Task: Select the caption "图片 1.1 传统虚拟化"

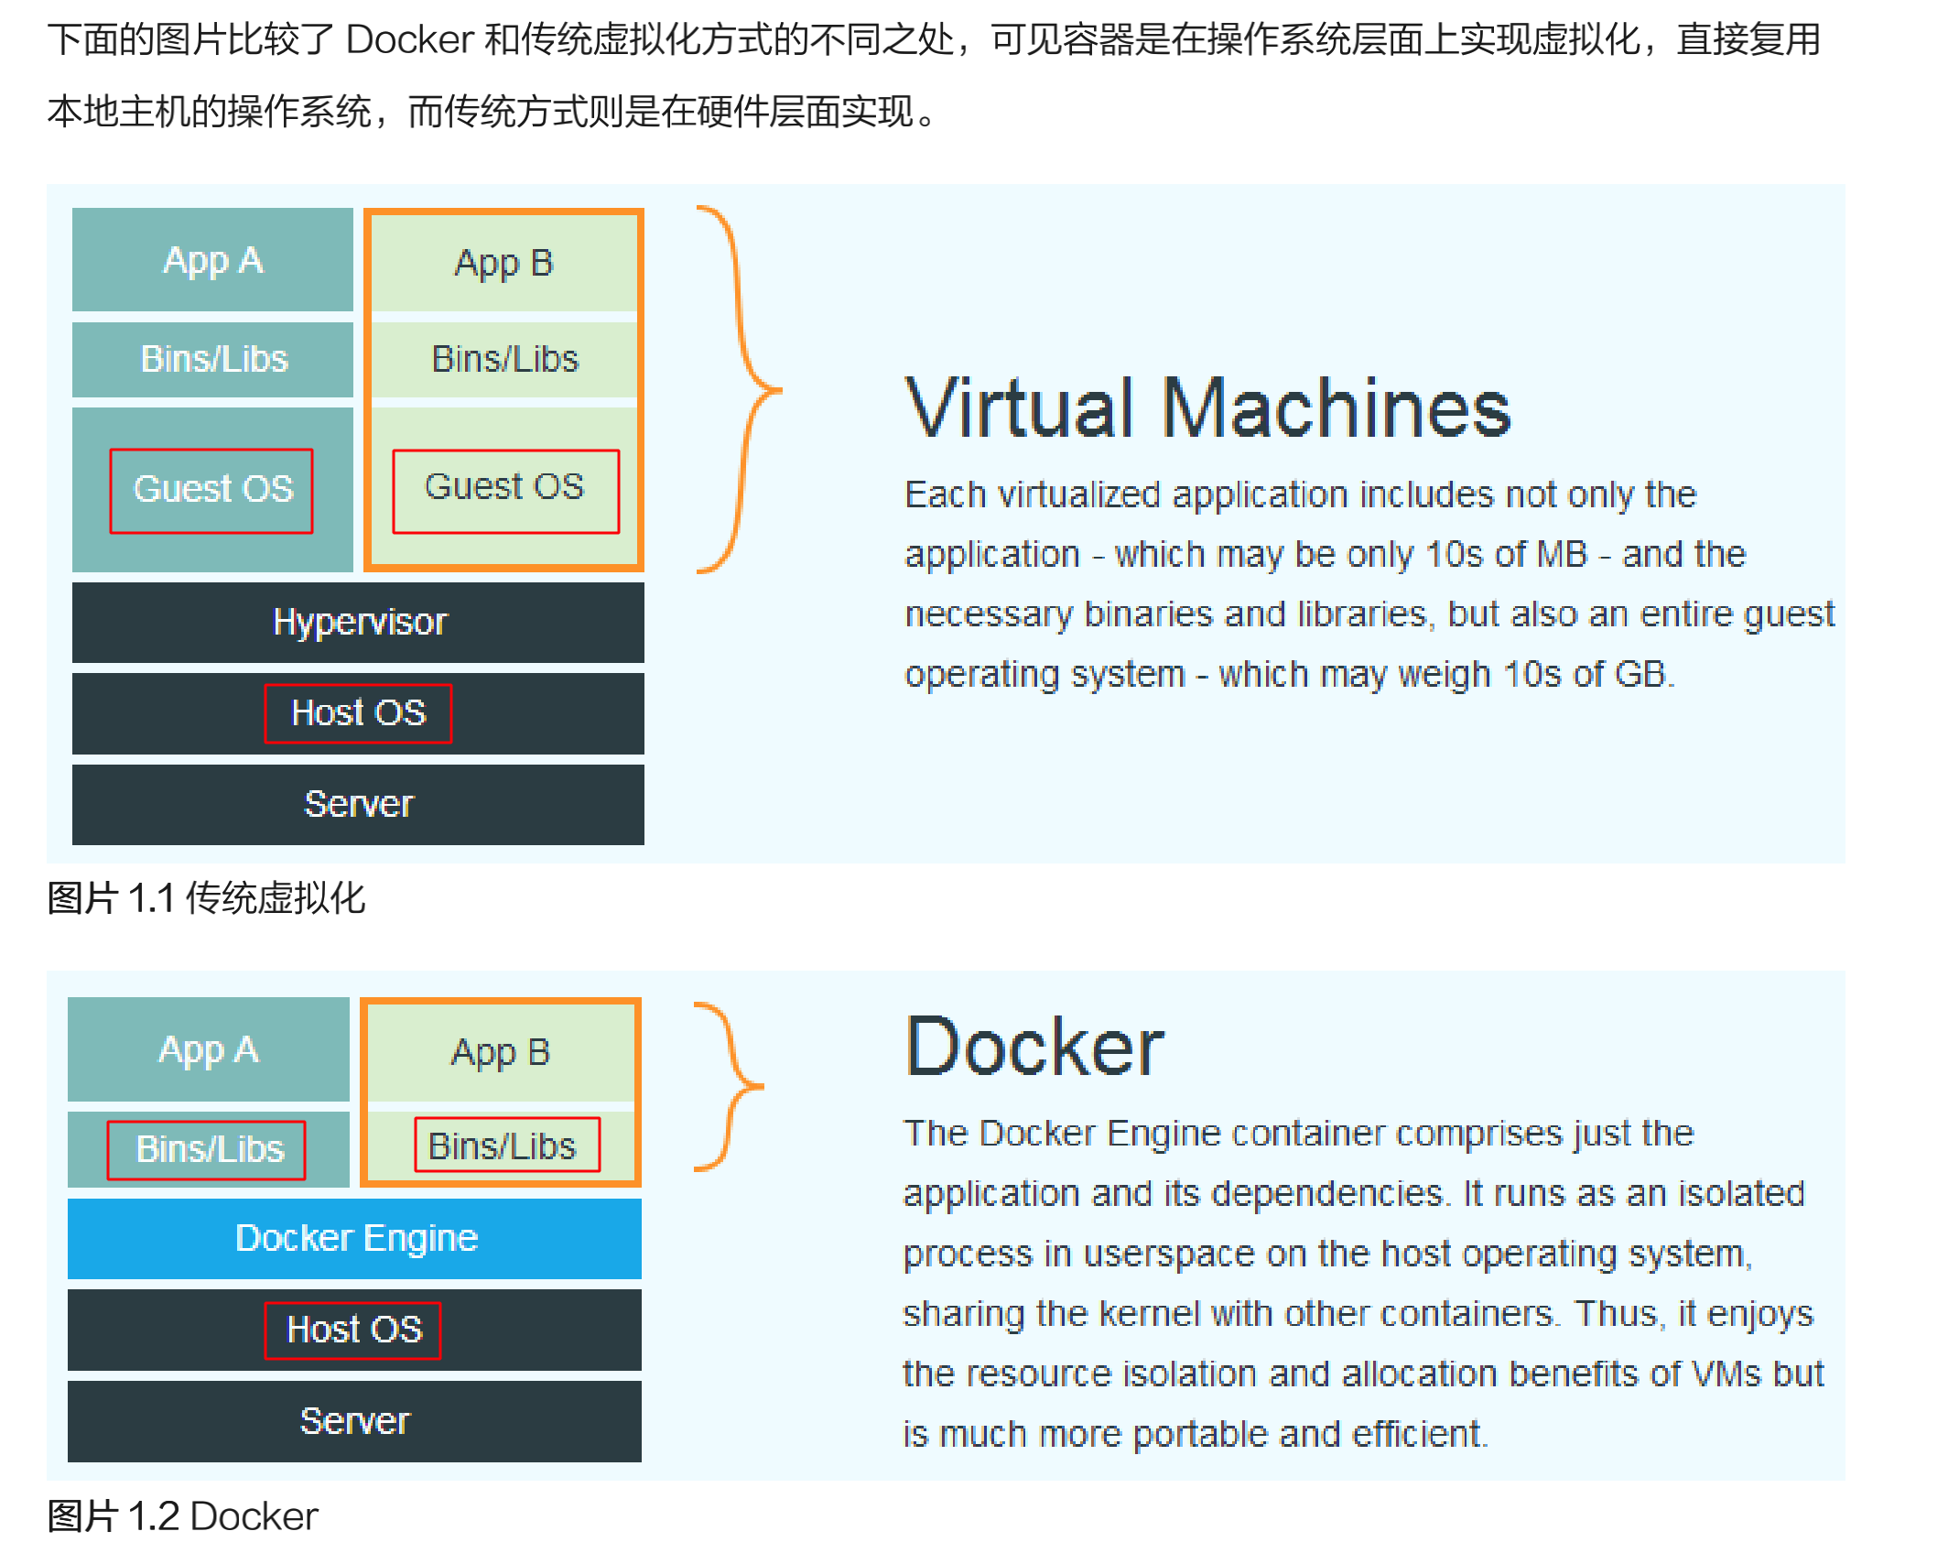Action: click(206, 897)
